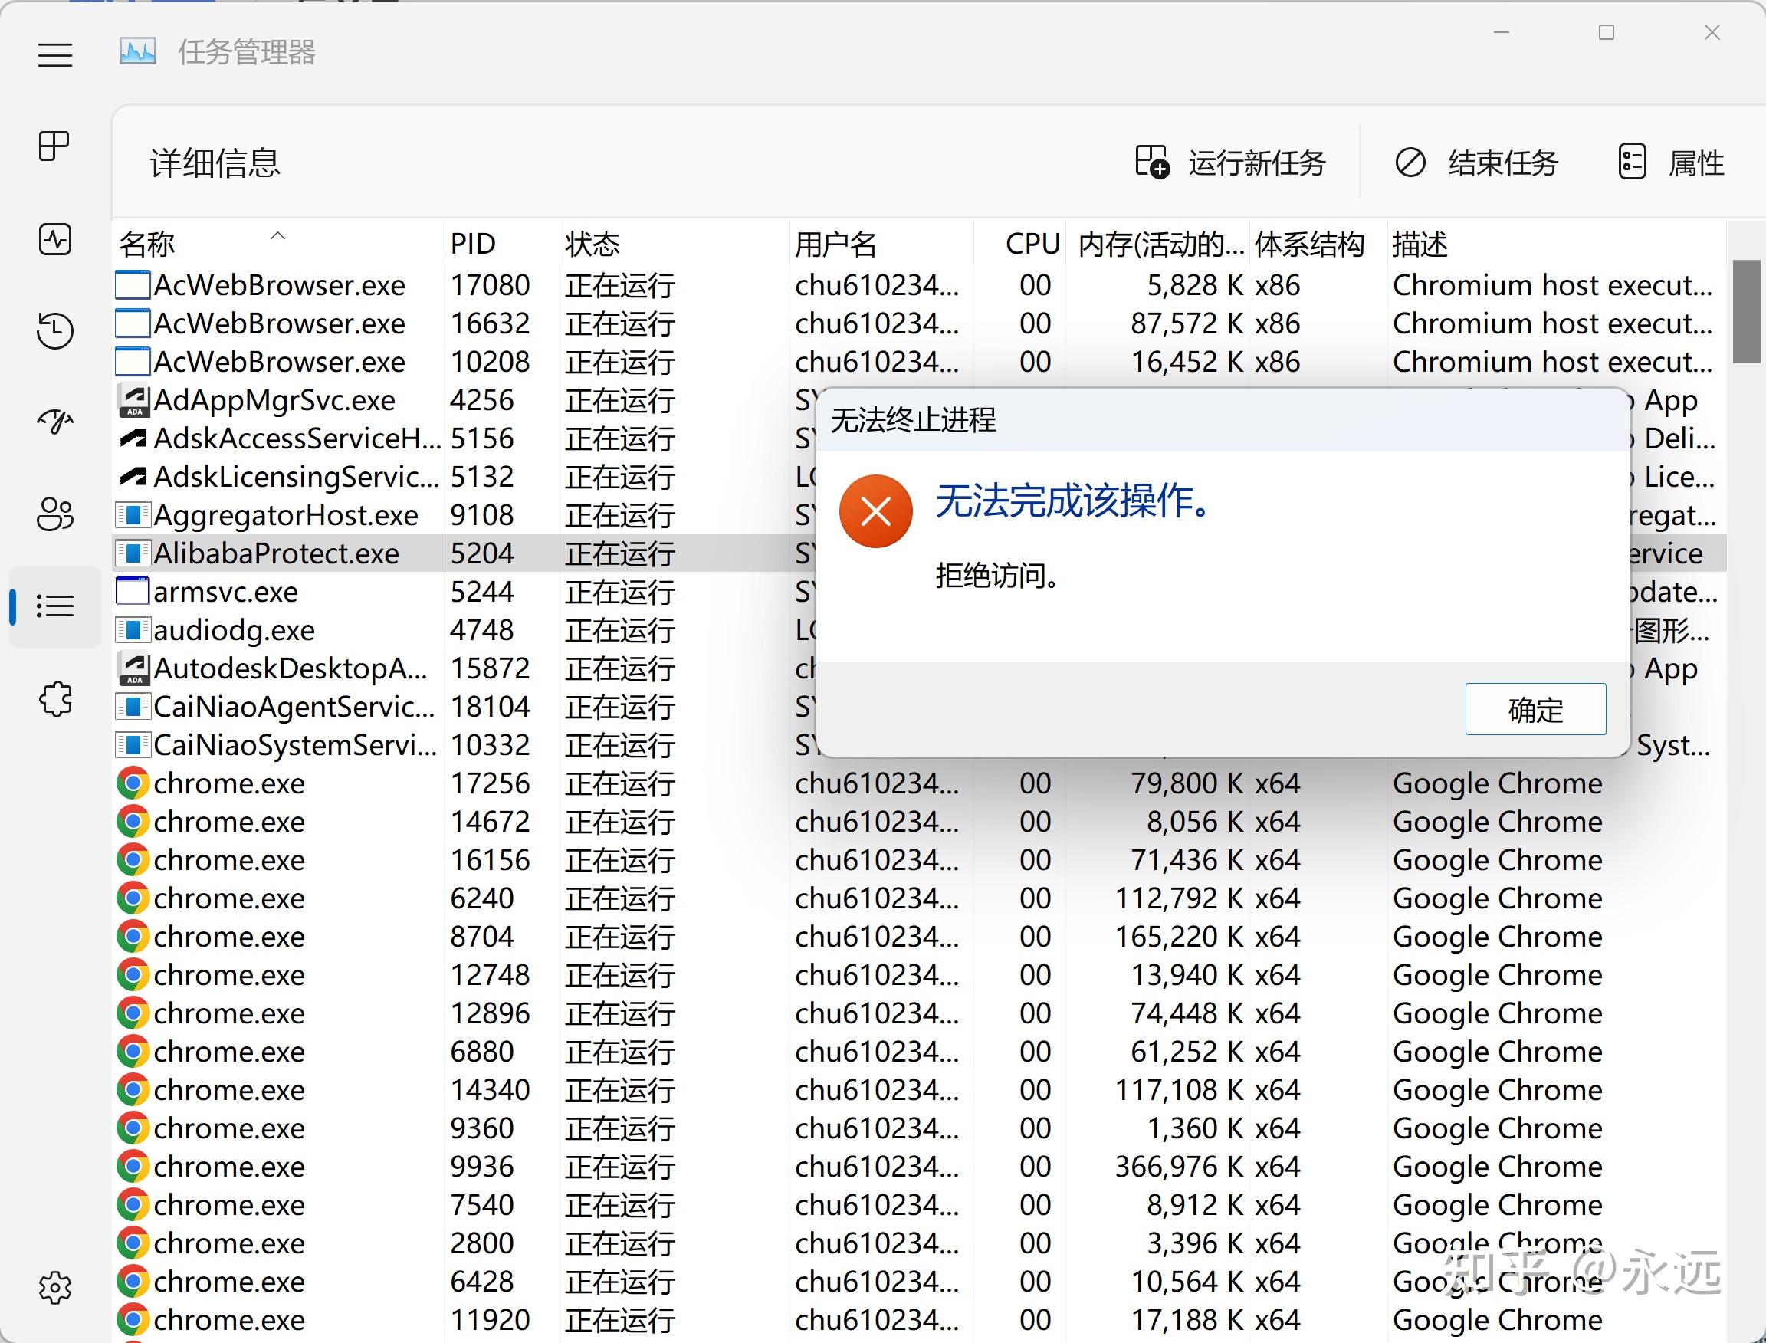This screenshot has height=1343, width=1766.
Task: Click the AdskAccessServiceH... process icon
Action: [133, 438]
